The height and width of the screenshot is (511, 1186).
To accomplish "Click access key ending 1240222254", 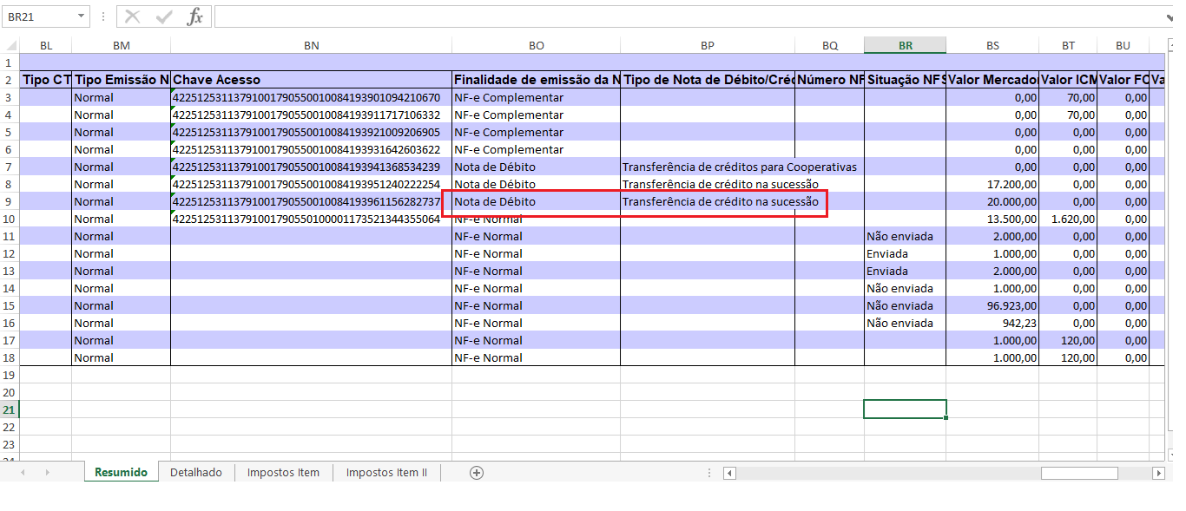I will [x=311, y=184].
